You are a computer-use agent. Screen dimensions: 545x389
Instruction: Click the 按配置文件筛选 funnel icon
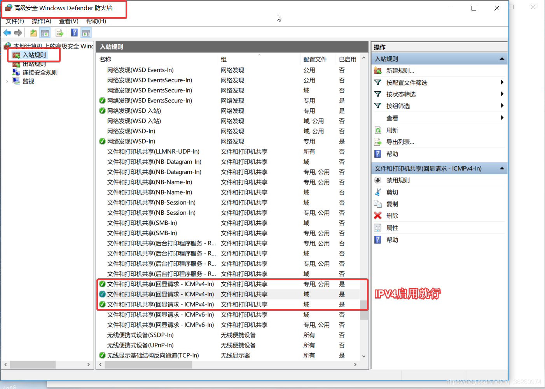(377, 82)
